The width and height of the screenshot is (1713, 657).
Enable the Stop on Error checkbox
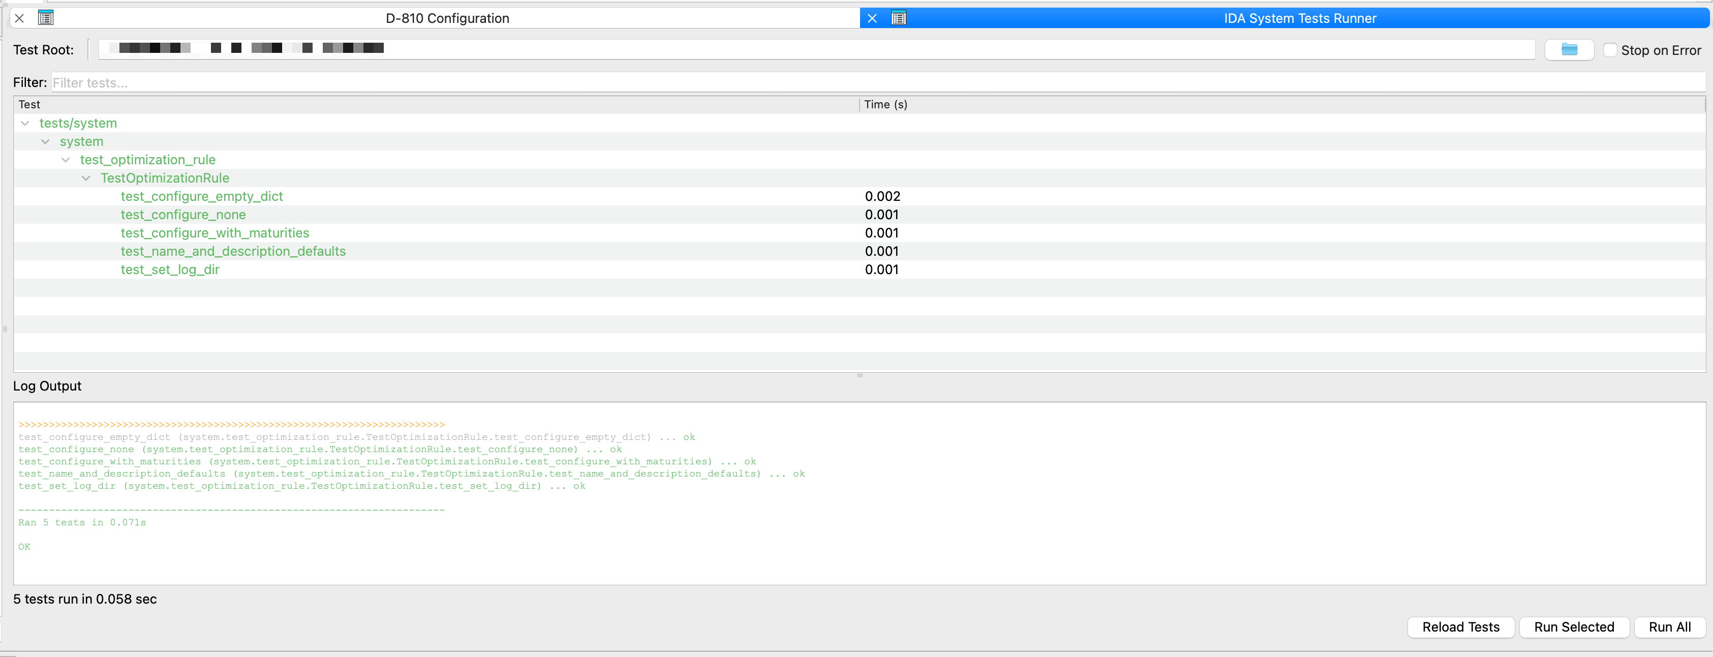1610,50
